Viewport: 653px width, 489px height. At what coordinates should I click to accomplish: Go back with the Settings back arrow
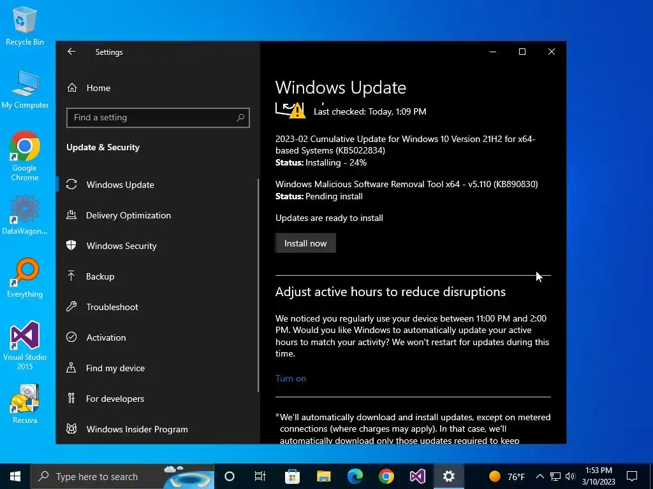click(71, 52)
